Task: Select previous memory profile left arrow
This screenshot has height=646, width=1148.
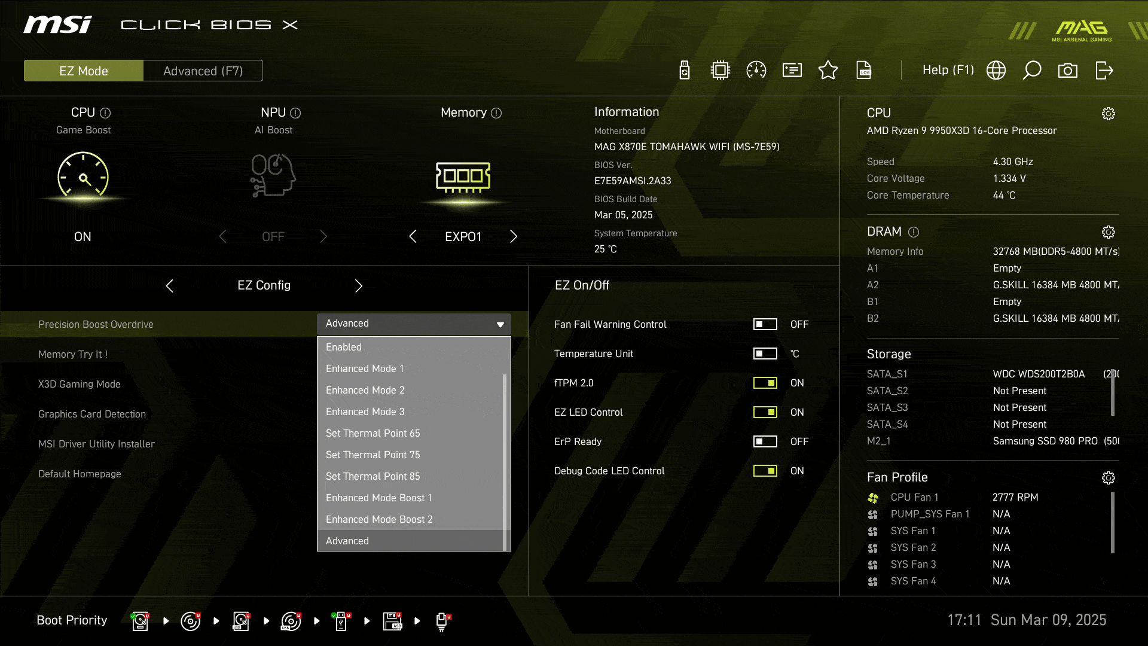Action: pyautogui.click(x=413, y=236)
